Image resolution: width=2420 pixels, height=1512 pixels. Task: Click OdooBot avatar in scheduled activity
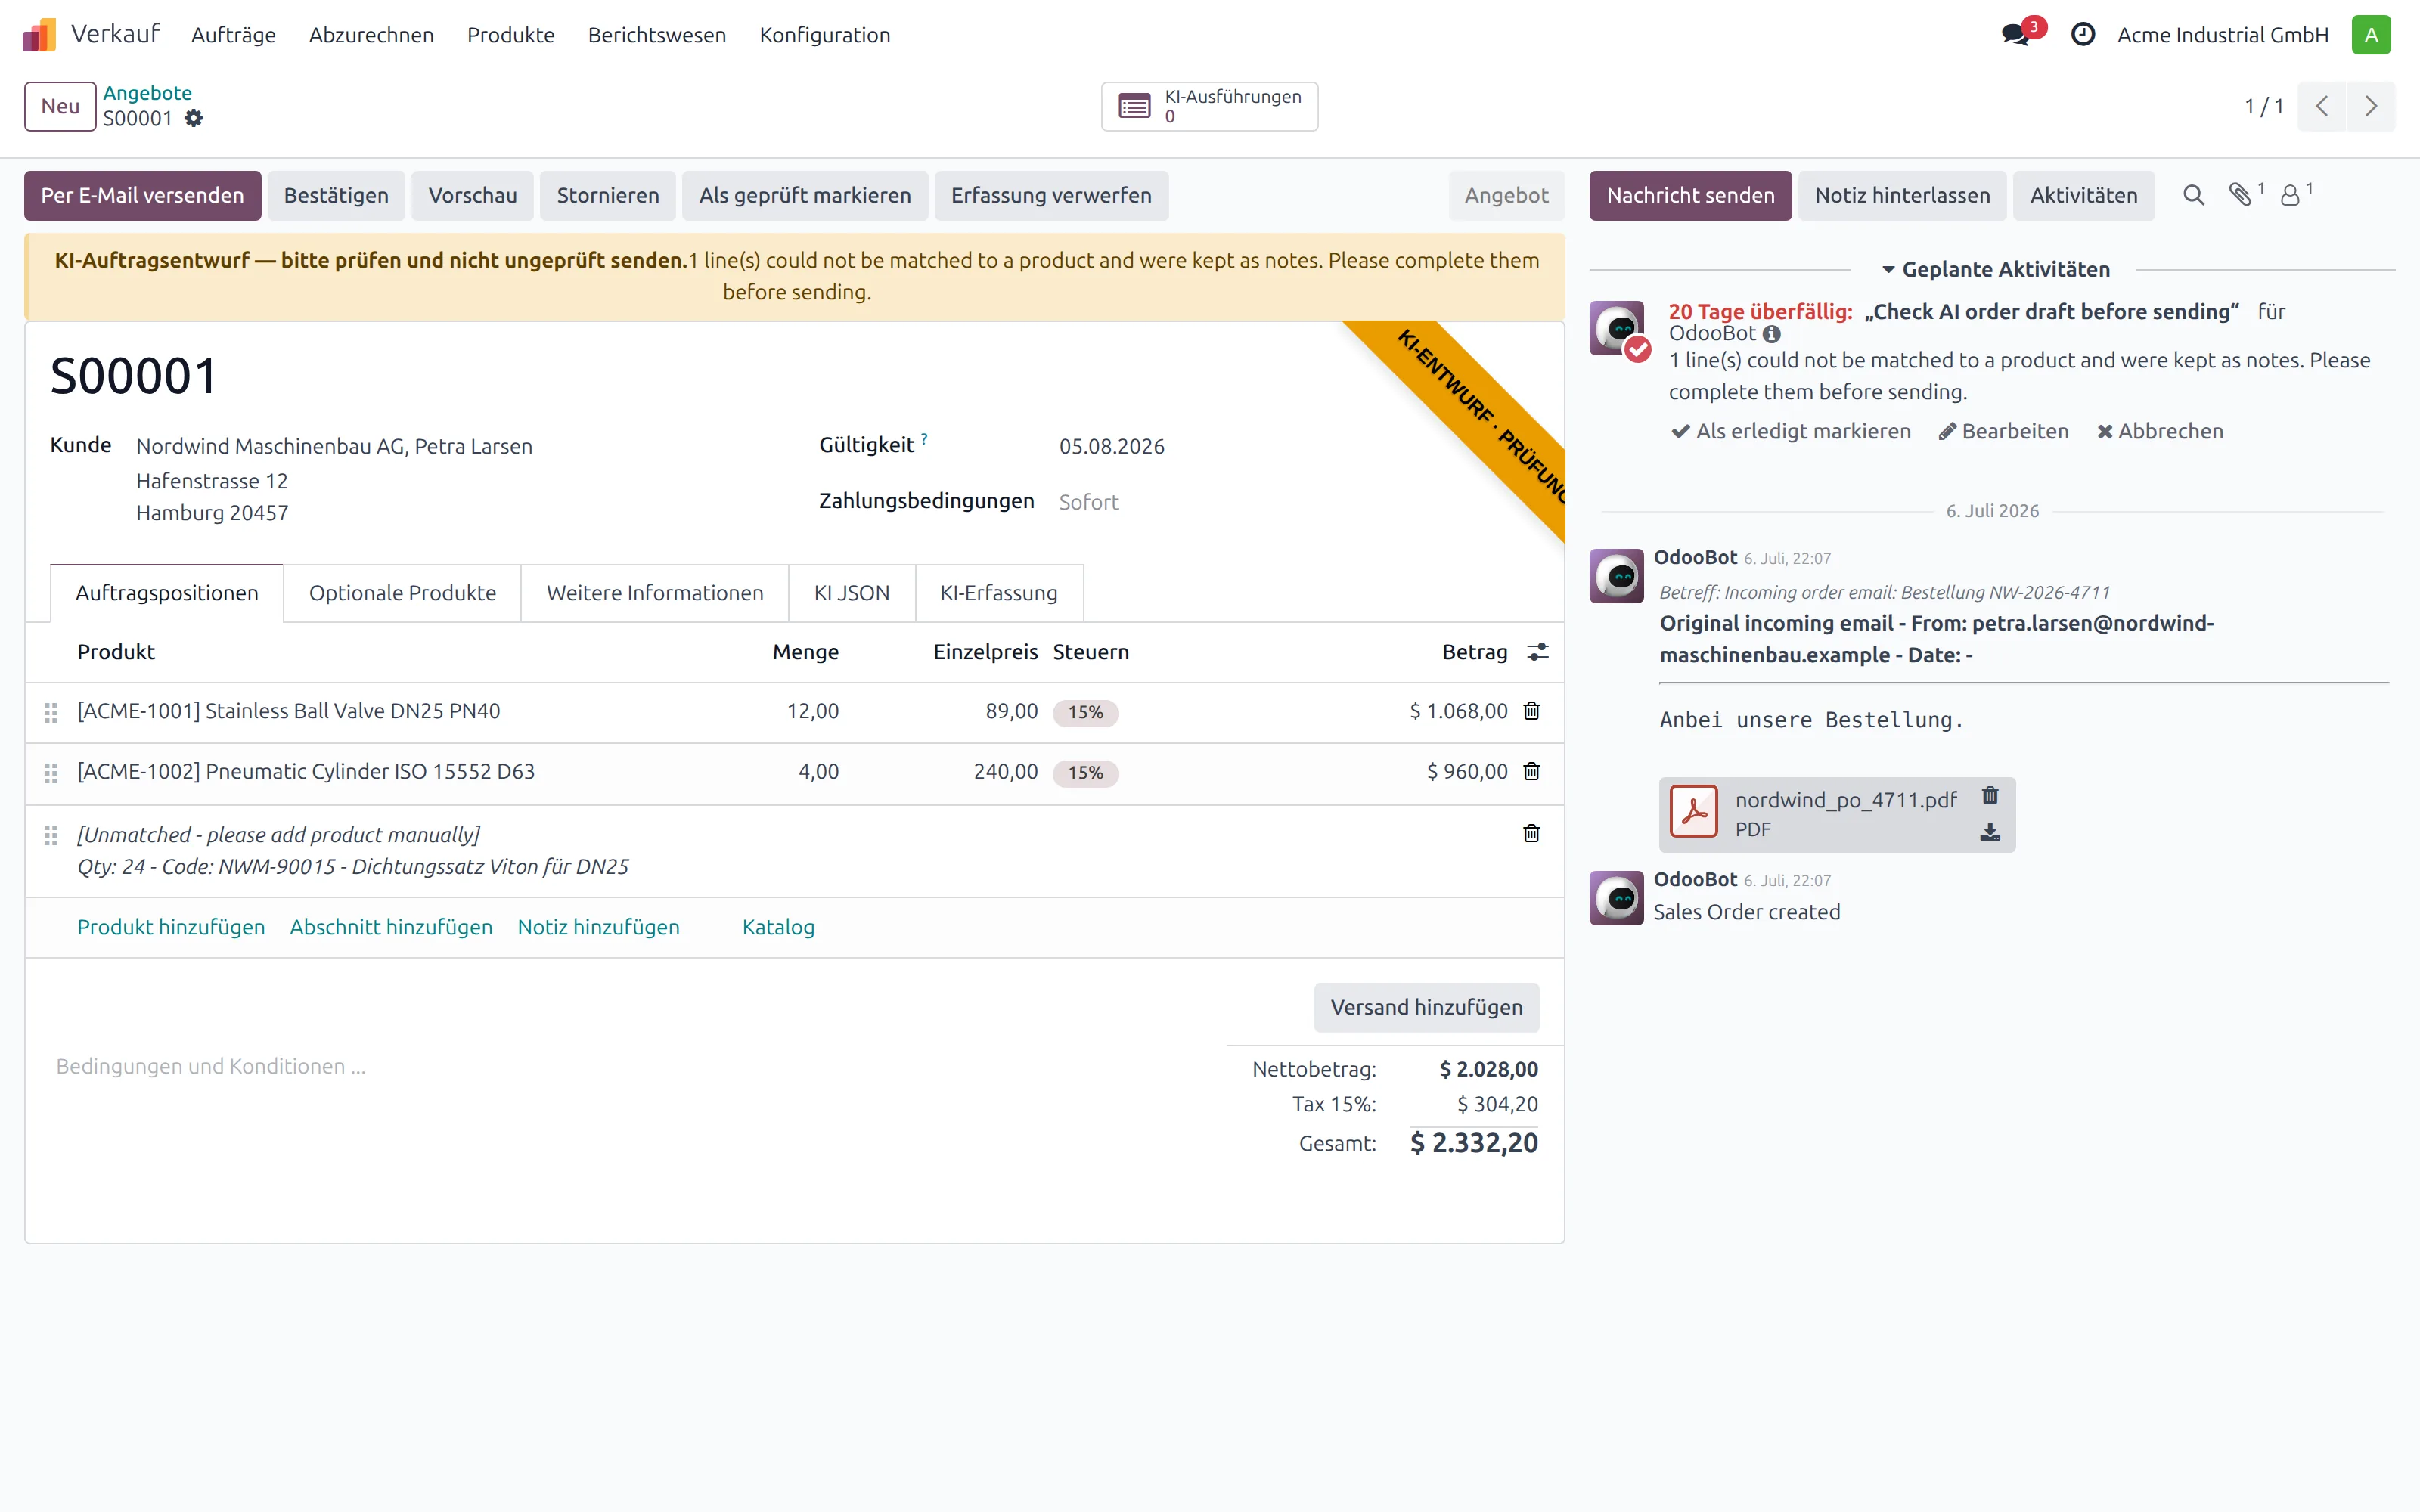click(1617, 328)
